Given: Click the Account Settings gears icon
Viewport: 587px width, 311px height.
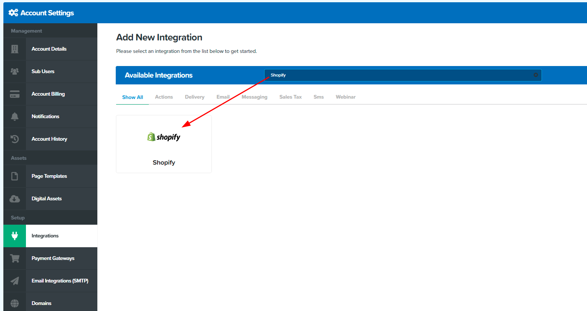Looking at the screenshot, I should pyautogui.click(x=13, y=13).
